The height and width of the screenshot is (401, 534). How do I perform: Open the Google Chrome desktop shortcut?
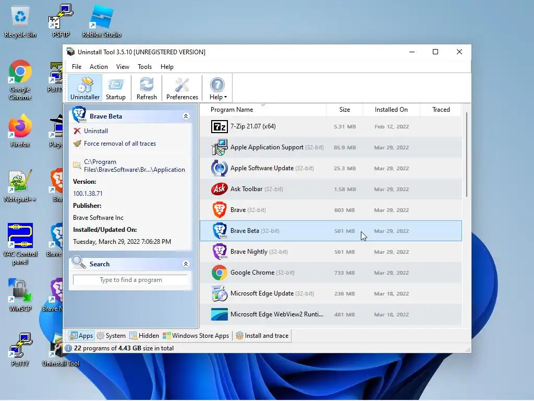click(x=20, y=80)
